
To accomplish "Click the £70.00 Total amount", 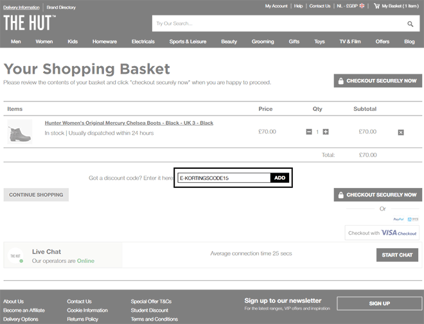I will [367, 155].
